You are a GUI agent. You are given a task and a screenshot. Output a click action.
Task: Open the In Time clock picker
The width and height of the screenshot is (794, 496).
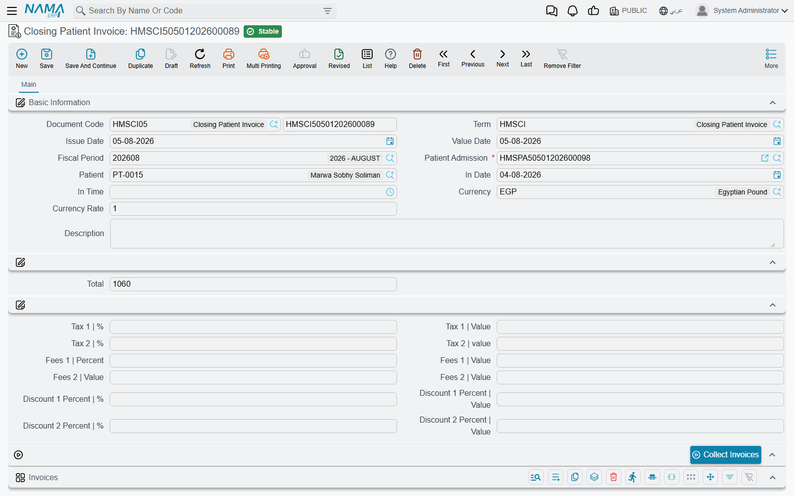[x=390, y=192]
